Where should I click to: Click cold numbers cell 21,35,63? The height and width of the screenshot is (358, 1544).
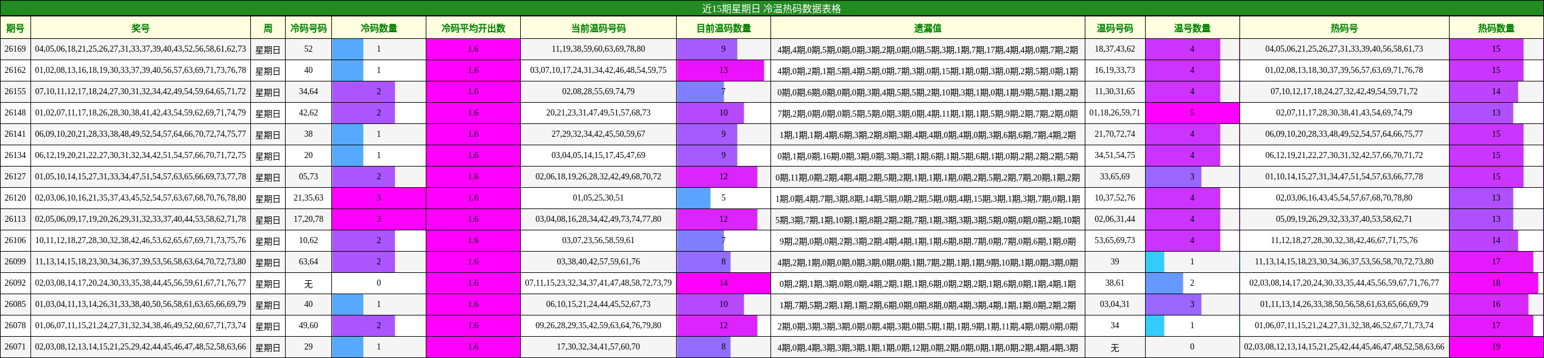tap(308, 198)
